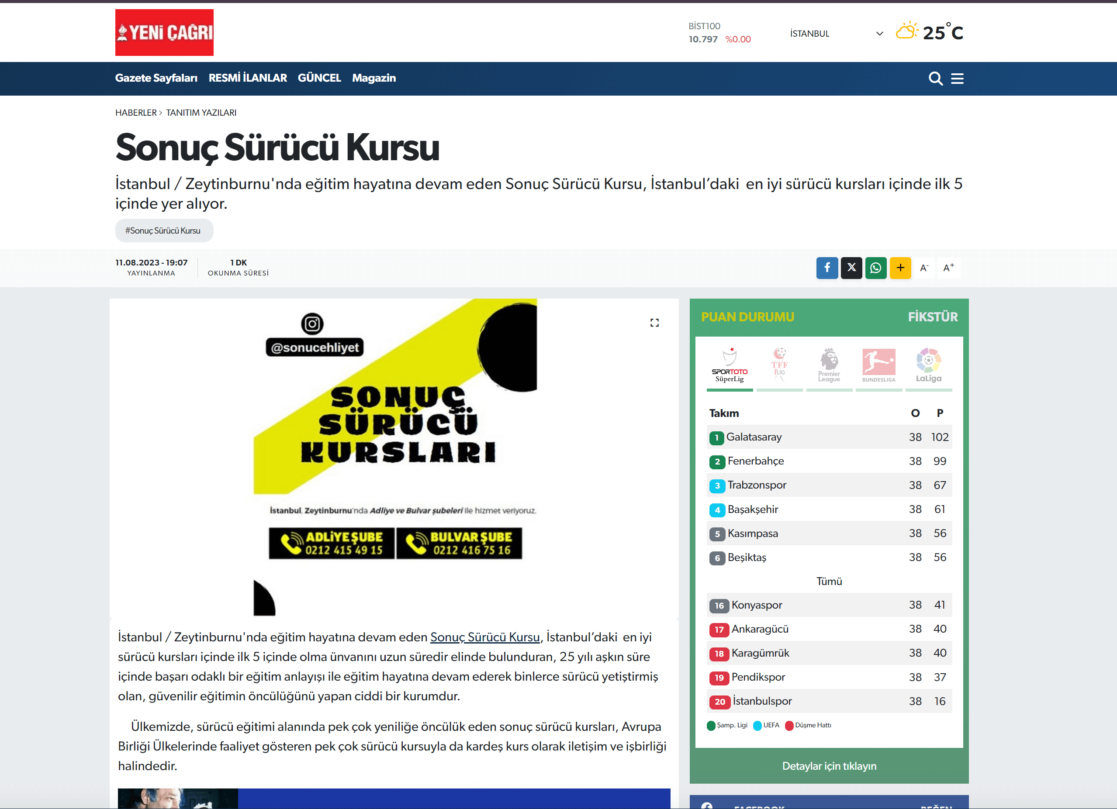Decrease font size with A- button

pyautogui.click(x=924, y=268)
